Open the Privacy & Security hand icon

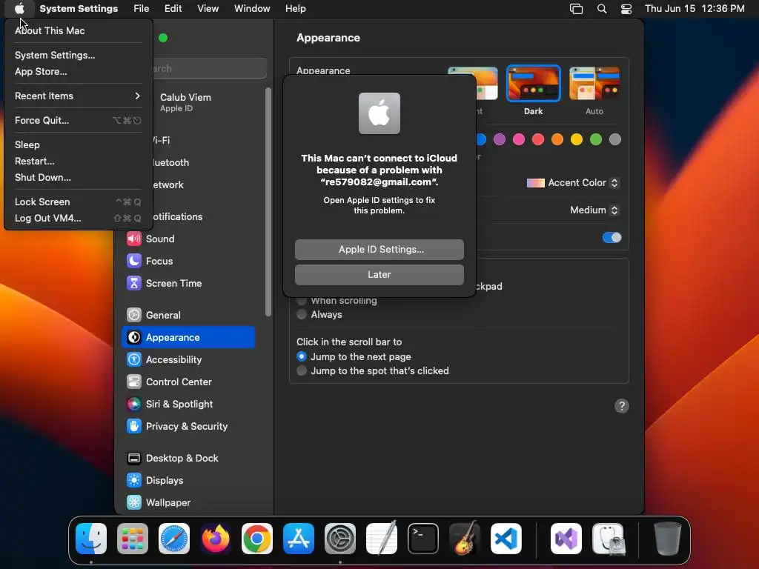pyautogui.click(x=134, y=426)
